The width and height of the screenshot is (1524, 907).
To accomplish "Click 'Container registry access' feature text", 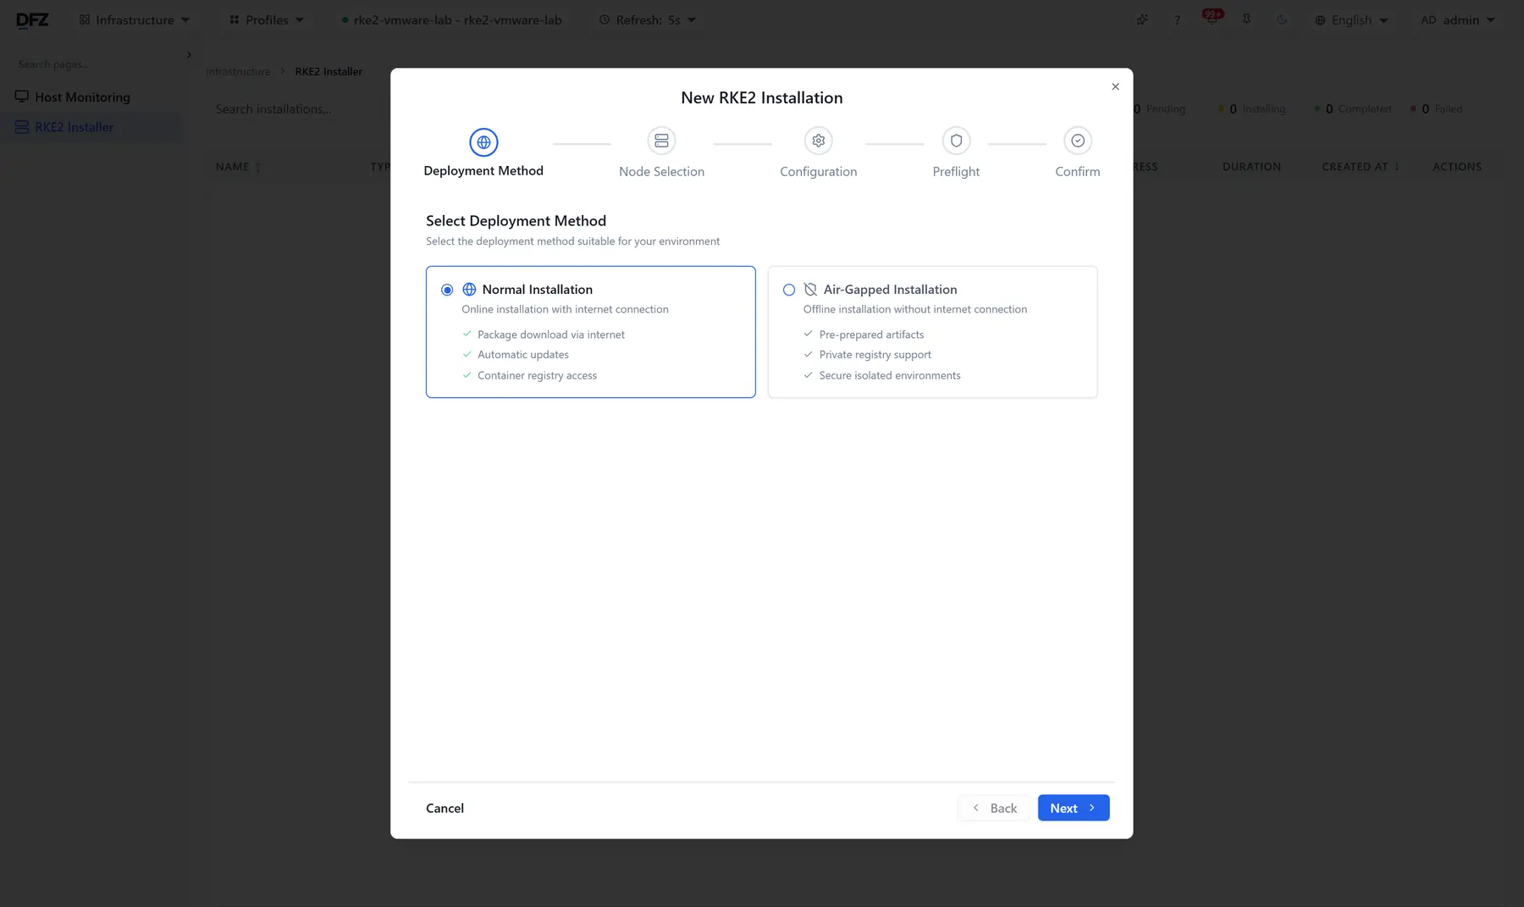I will click(x=537, y=375).
